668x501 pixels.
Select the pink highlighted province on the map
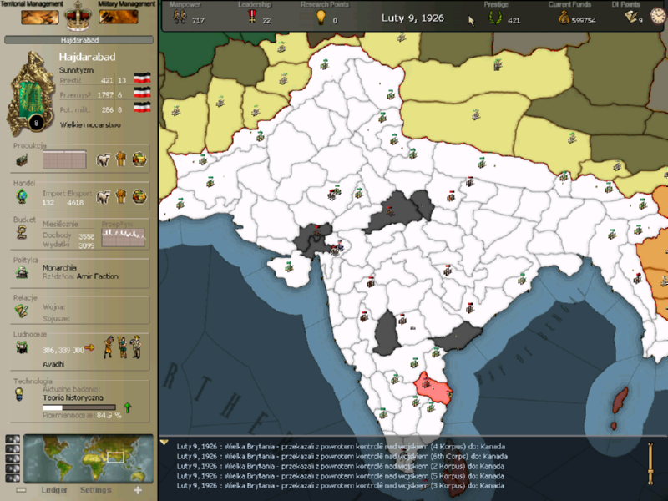coord(433,388)
